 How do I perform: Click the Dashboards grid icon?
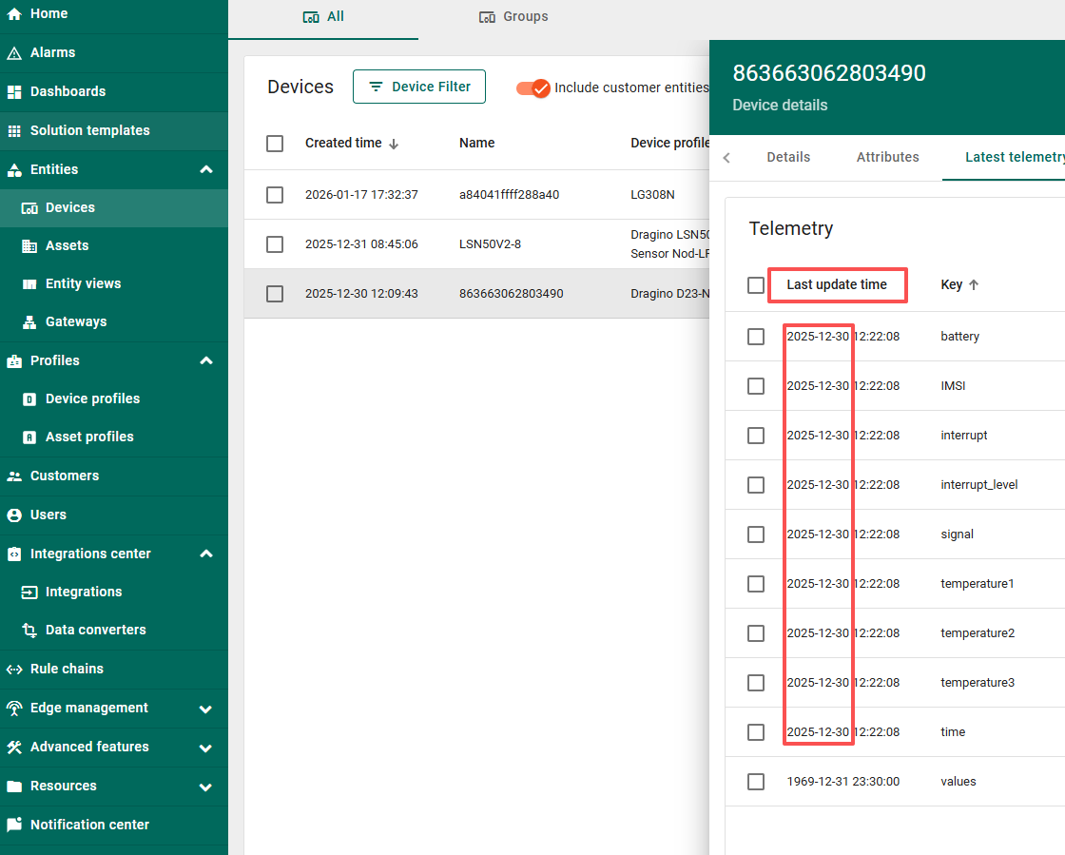click(x=14, y=92)
